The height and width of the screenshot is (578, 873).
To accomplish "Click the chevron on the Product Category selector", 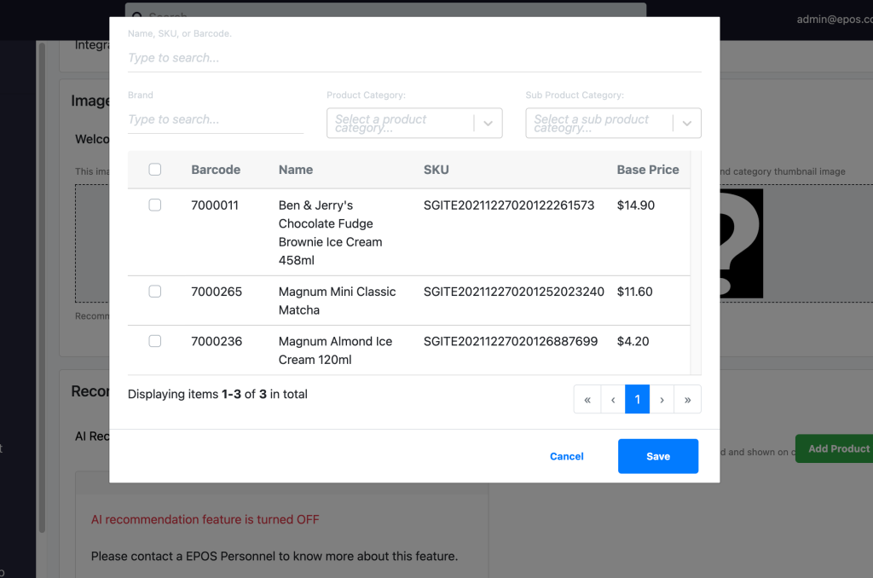I will pyautogui.click(x=488, y=123).
